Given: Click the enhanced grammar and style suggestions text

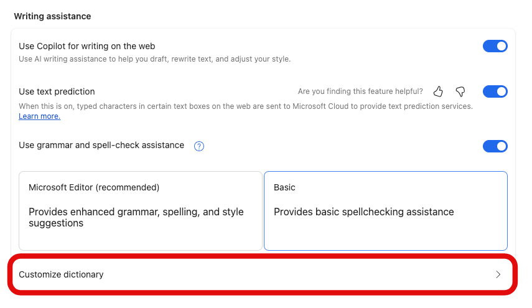Looking at the screenshot, I should tap(136, 217).
